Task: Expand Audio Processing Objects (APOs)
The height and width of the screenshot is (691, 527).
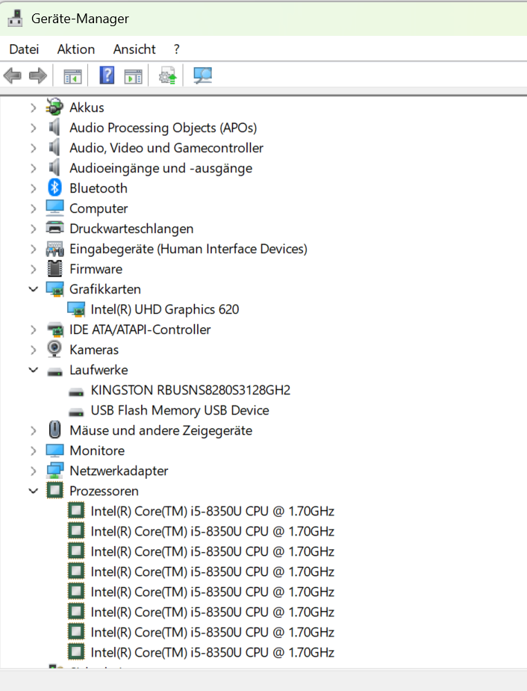Action: pyautogui.click(x=33, y=128)
